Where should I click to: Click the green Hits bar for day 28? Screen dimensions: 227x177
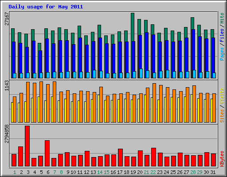[192, 23]
